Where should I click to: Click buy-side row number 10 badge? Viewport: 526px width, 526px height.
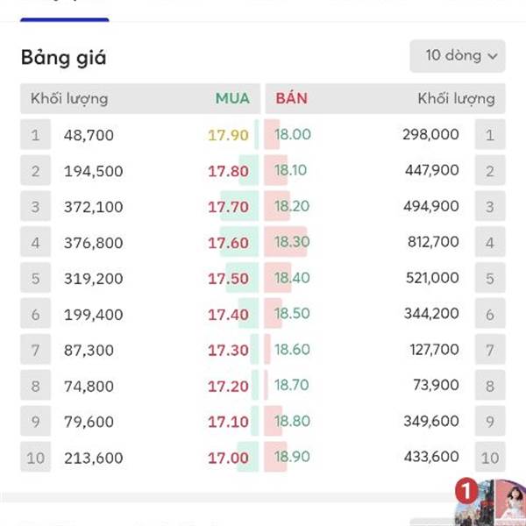[36, 457]
